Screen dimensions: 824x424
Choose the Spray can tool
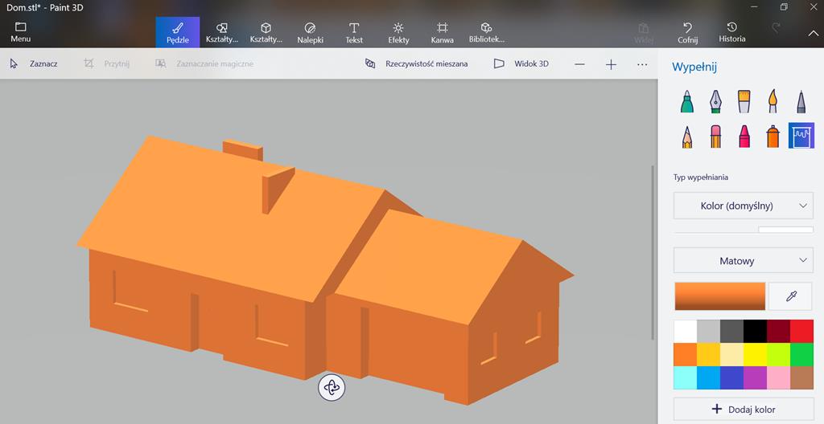click(772, 136)
